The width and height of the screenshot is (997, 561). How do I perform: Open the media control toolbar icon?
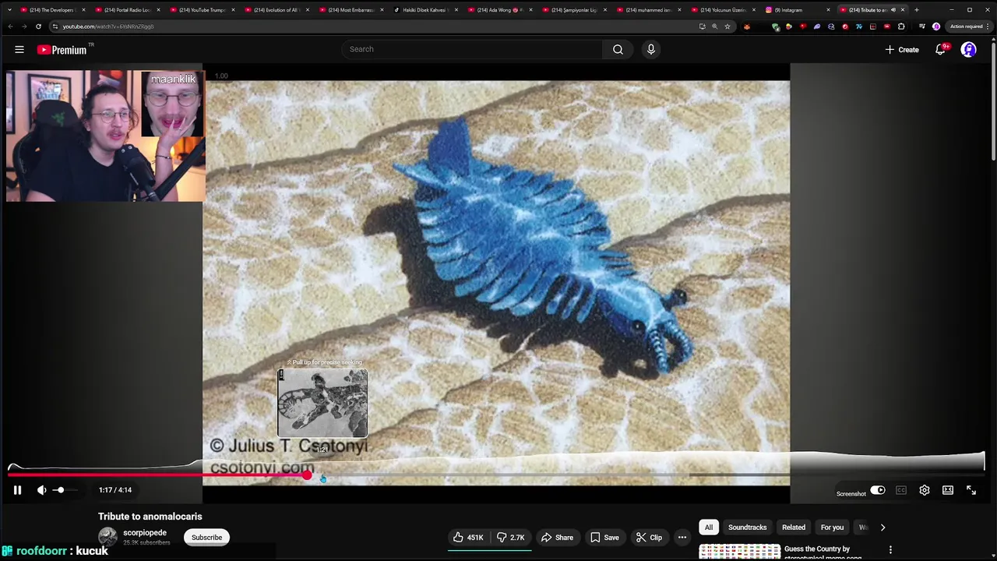pyautogui.click(x=922, y=26)
